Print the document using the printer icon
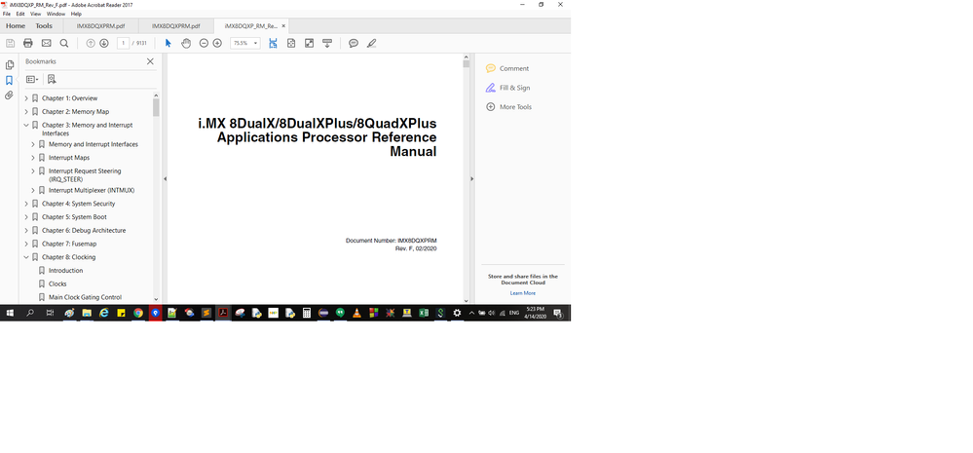The height and width of the screenshot is (453, 973). pos(28,43)
